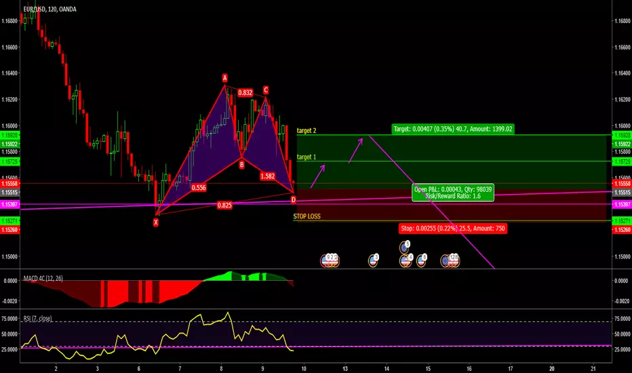The image size is (632, 373).
Task: Click the 1.15725 tag on right price scale
Action: click(x=622, y=161)
